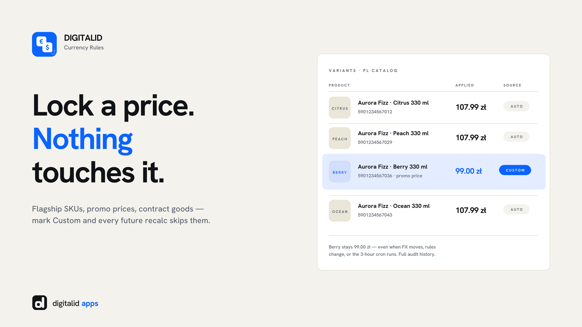Screen dimensions: 582x327
Task: Click the SOURCE column header
Action: [513, 85]
